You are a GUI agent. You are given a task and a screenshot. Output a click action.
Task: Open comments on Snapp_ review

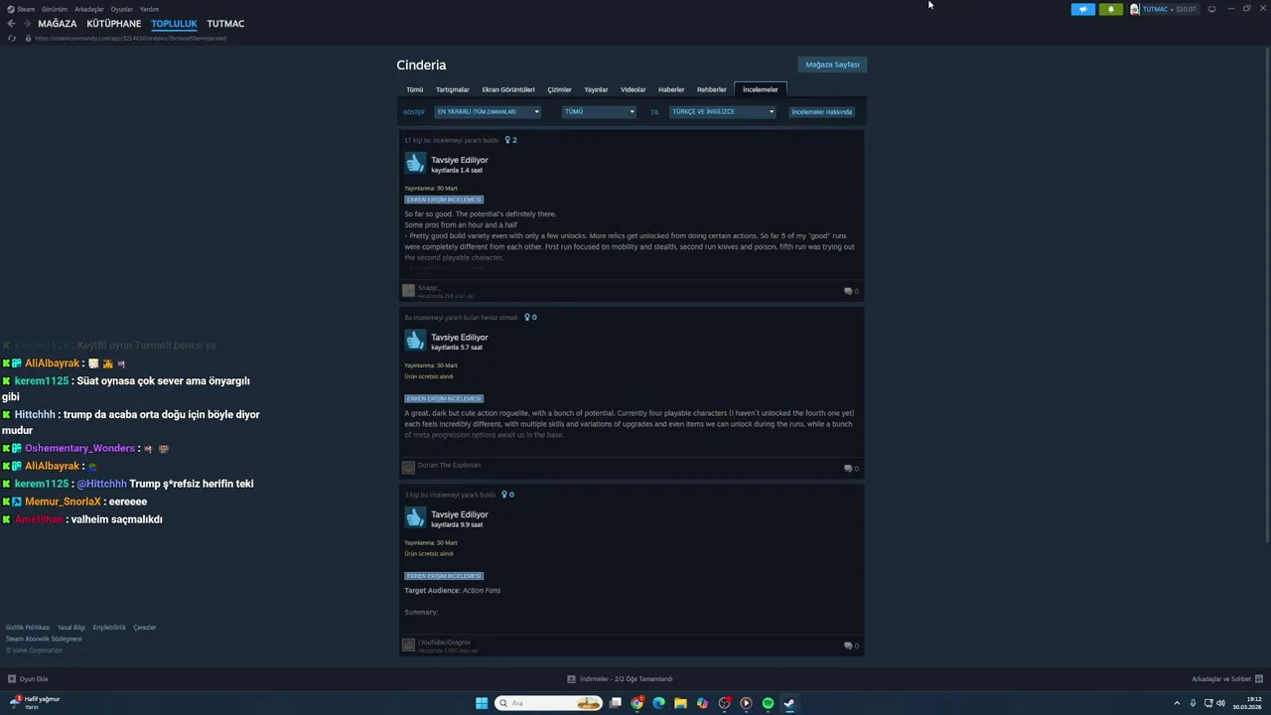(851, 291)
